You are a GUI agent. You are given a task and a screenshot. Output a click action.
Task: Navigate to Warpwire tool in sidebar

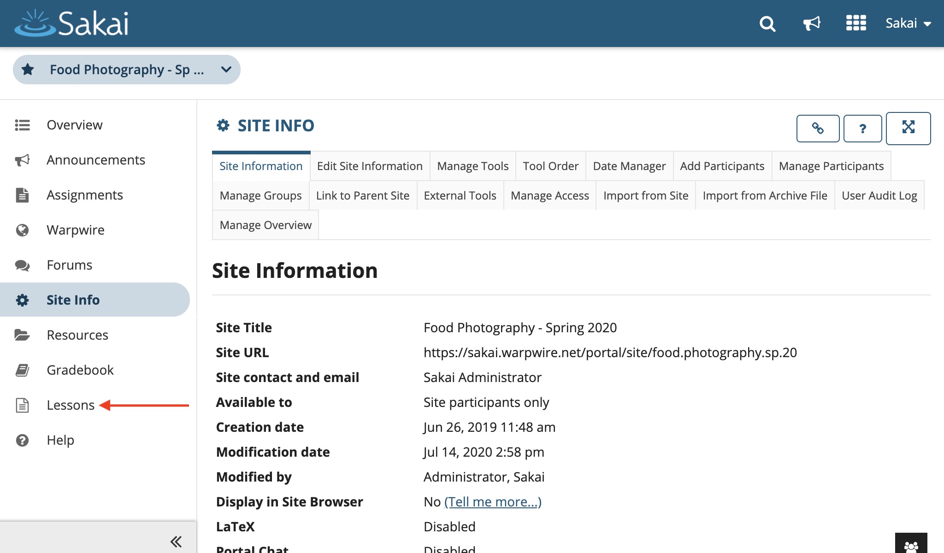76,230
